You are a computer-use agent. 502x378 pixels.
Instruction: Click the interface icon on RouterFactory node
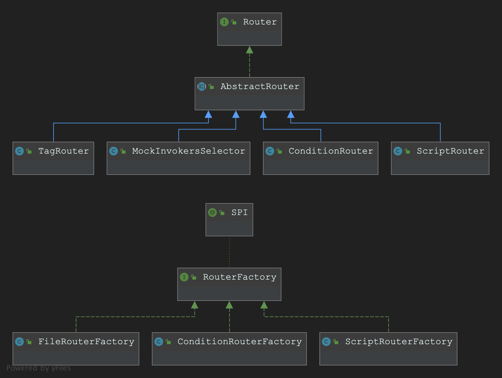pyautogui.click(x=184, y=277)
